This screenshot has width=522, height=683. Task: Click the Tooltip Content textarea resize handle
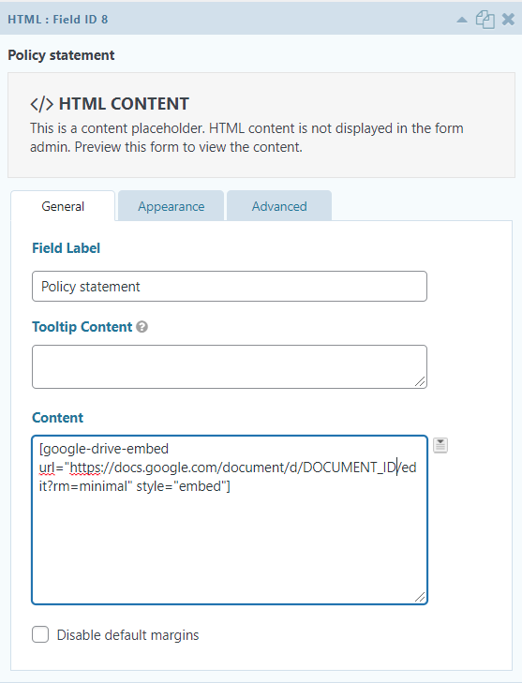(420, 381)
